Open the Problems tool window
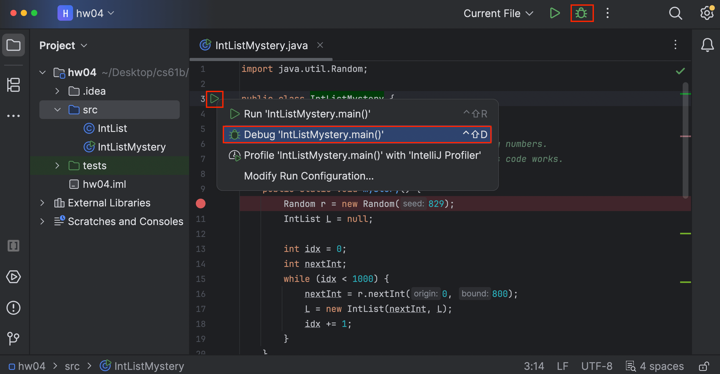 coord(13,308)
